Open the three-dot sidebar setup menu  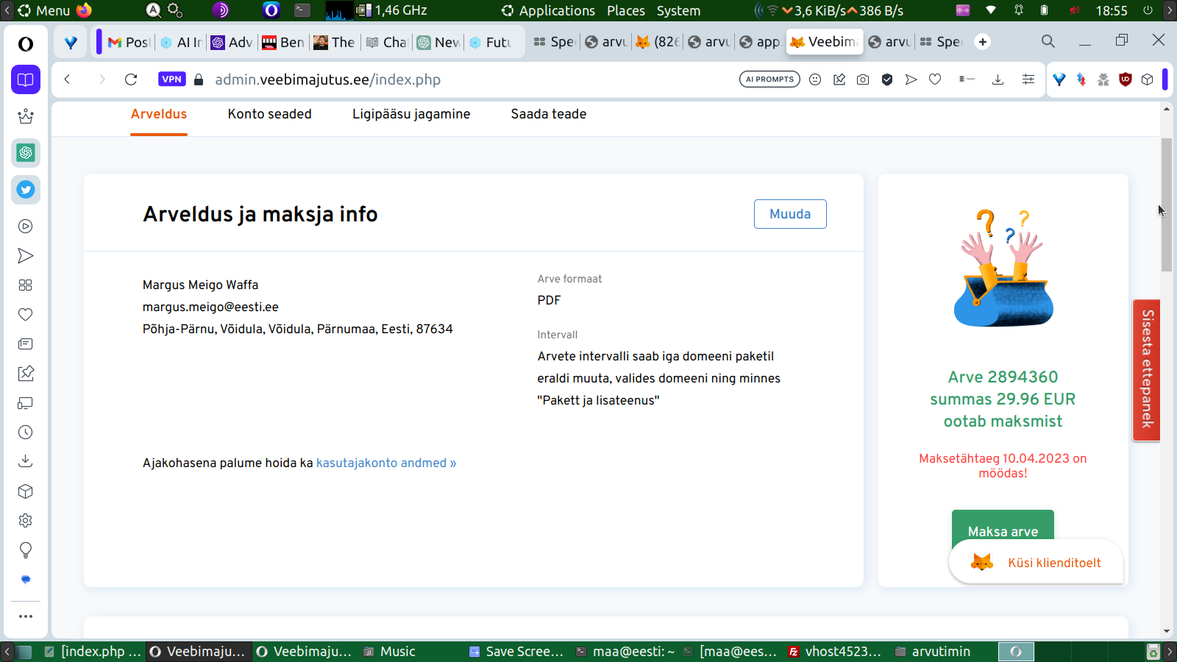[26, 616]
